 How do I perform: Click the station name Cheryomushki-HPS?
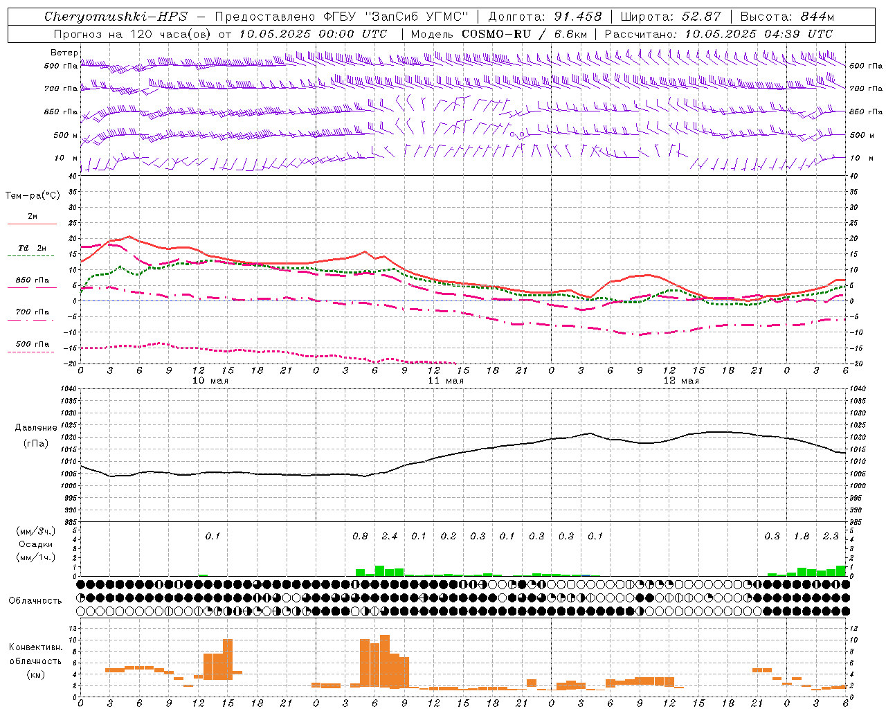coord(116,17)
